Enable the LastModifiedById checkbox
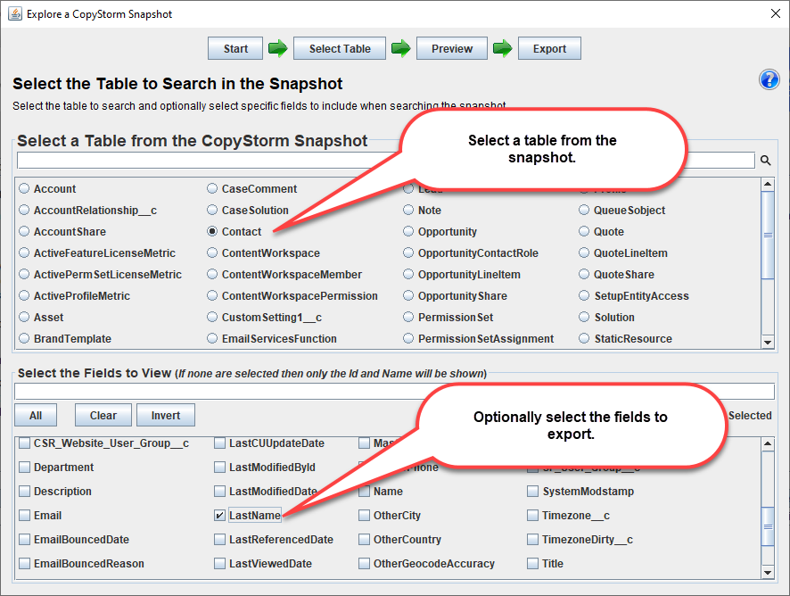This screenshot has height=596, width=790. 219,467
